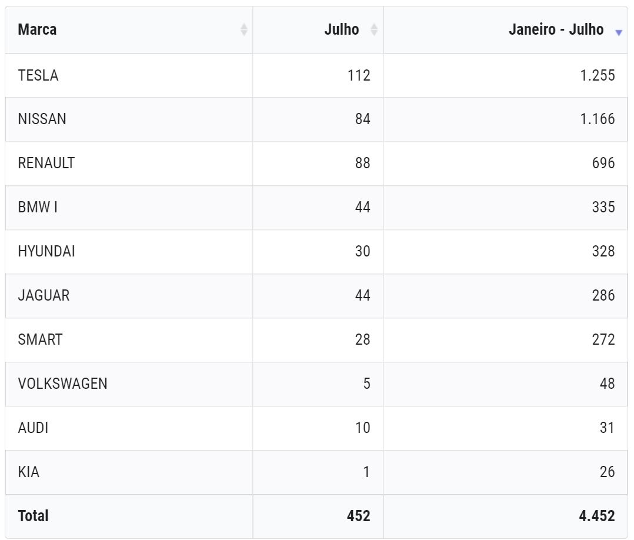This screenshot has width=634, height=540.
Task: Select the BMW I row label
Action: point(38,207)
